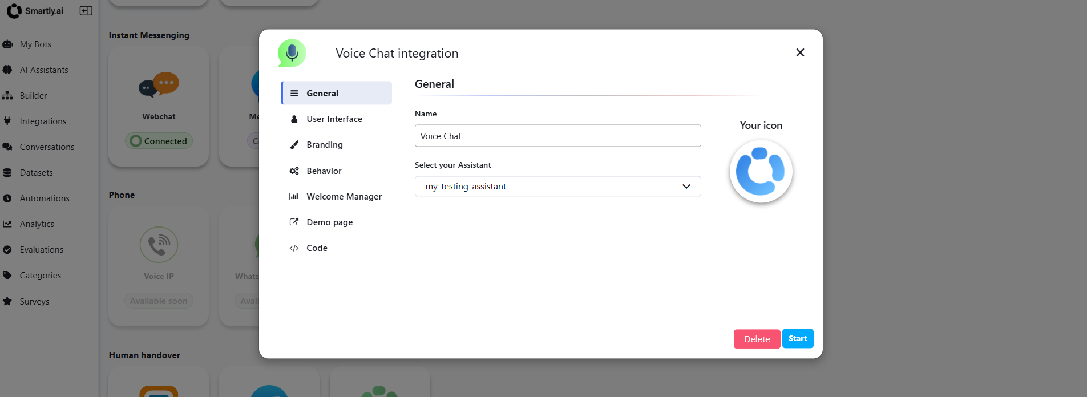This screenshot has height=397, width=1087.
Task: Click the User Interface person icon
Action: (294, 119)
